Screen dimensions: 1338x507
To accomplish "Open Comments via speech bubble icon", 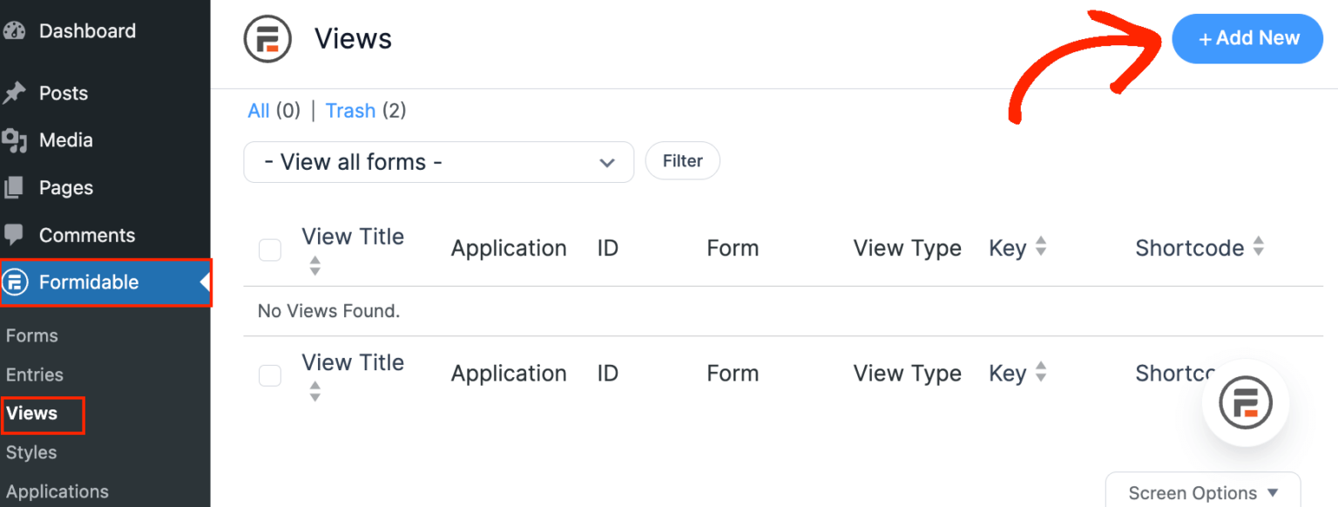I will (15, 234).
